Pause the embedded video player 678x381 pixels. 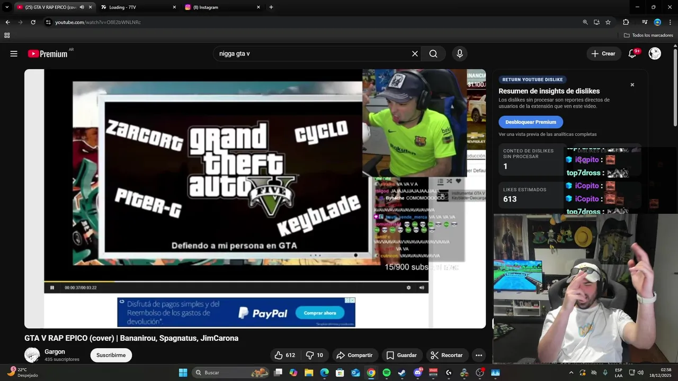[x=52, y=288]
